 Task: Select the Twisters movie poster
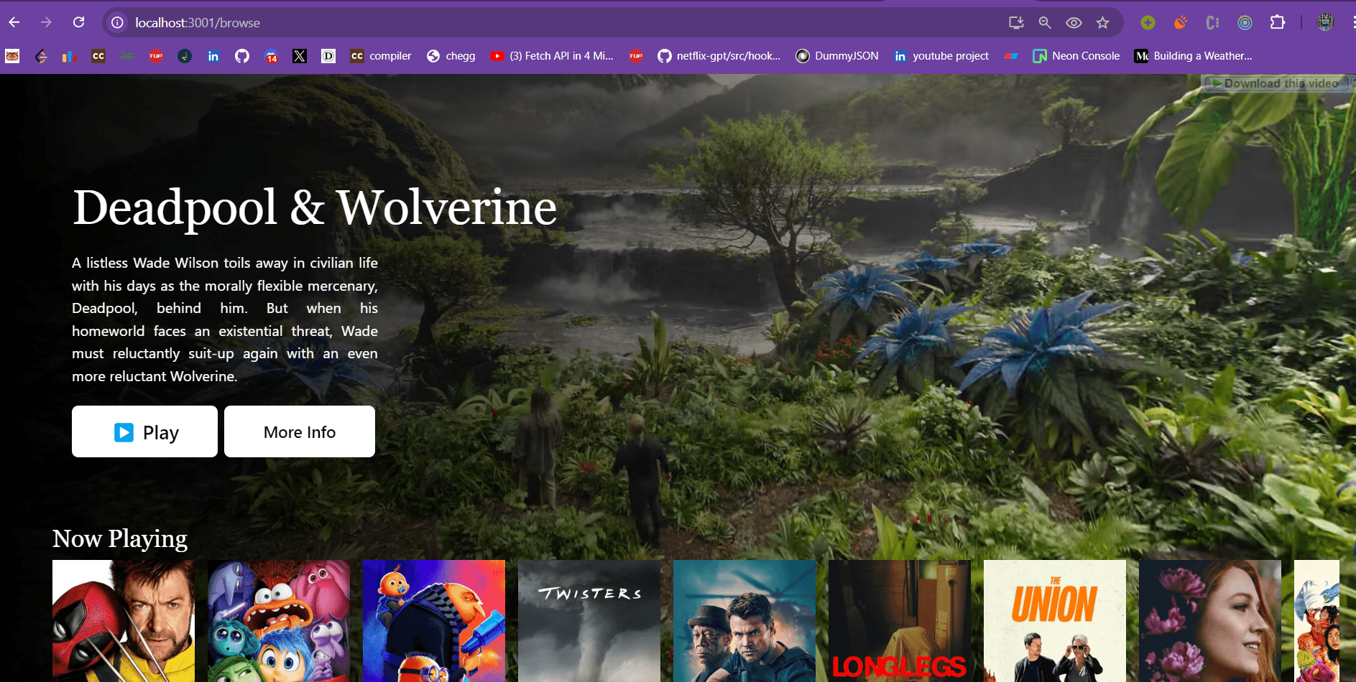click(589, 621)
